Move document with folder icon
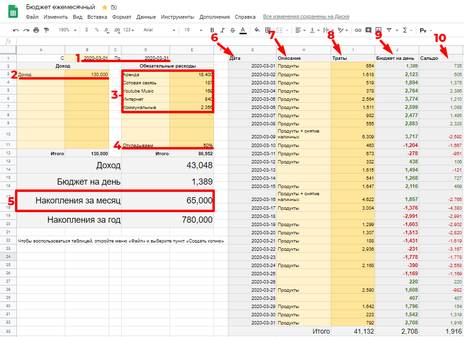Screen dimensions: 464x337 pos(114,7)
